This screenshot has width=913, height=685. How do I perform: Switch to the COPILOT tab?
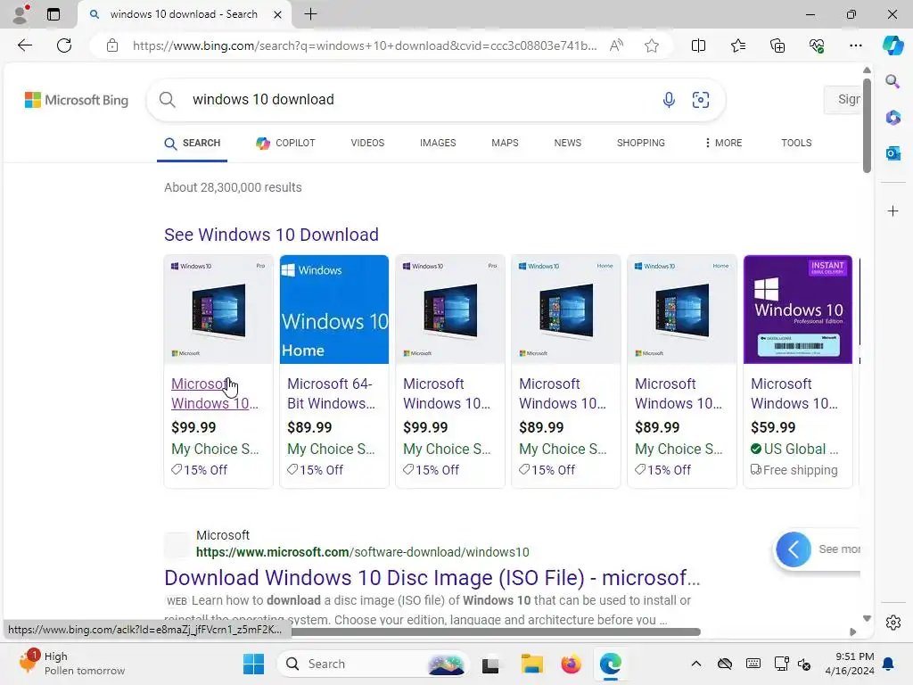pyautogui.click(x=285, y=144)
